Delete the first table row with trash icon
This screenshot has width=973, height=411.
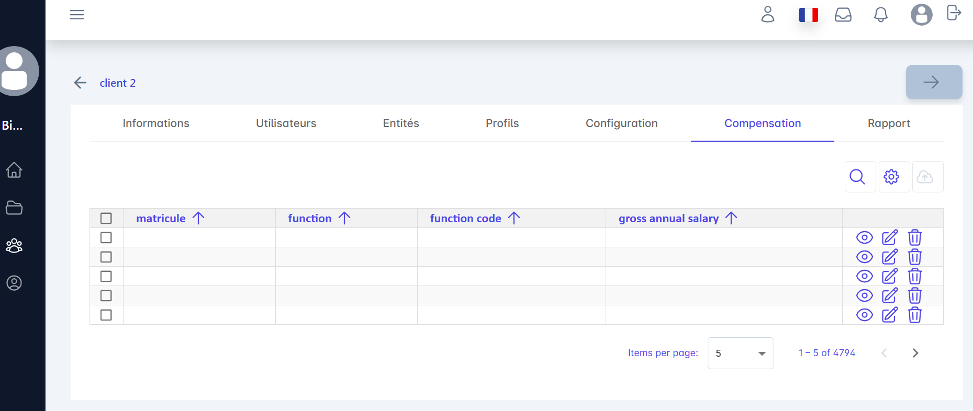(914, 237)
